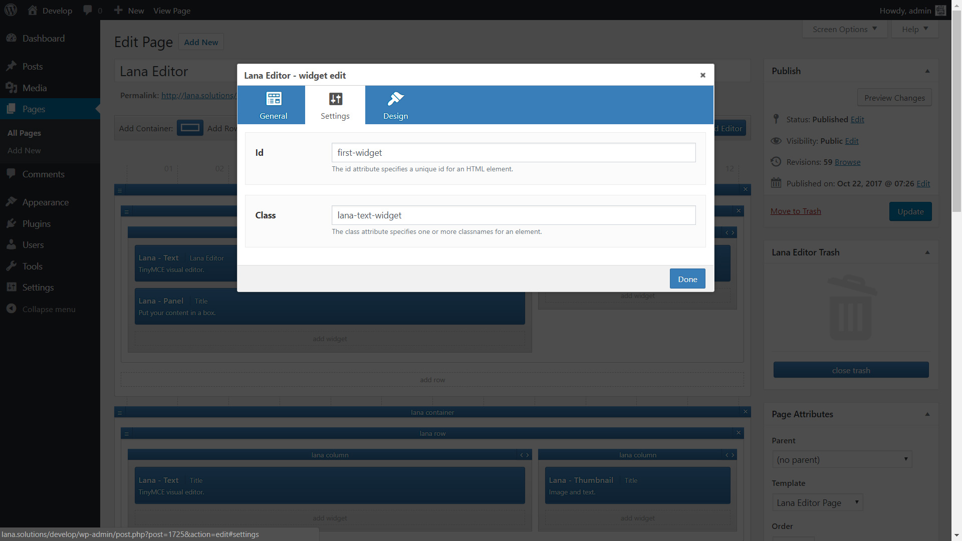Remove the second lana container with X icon
The image size is (962, 541).
click(x=745, y=412)
